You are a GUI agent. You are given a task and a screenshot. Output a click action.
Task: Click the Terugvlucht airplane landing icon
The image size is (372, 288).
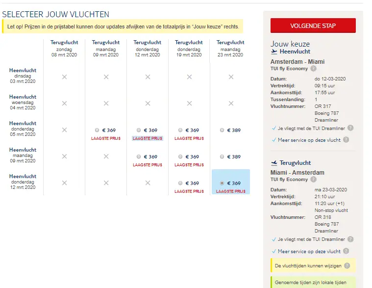pyautogui.click(x=274, y=163)
